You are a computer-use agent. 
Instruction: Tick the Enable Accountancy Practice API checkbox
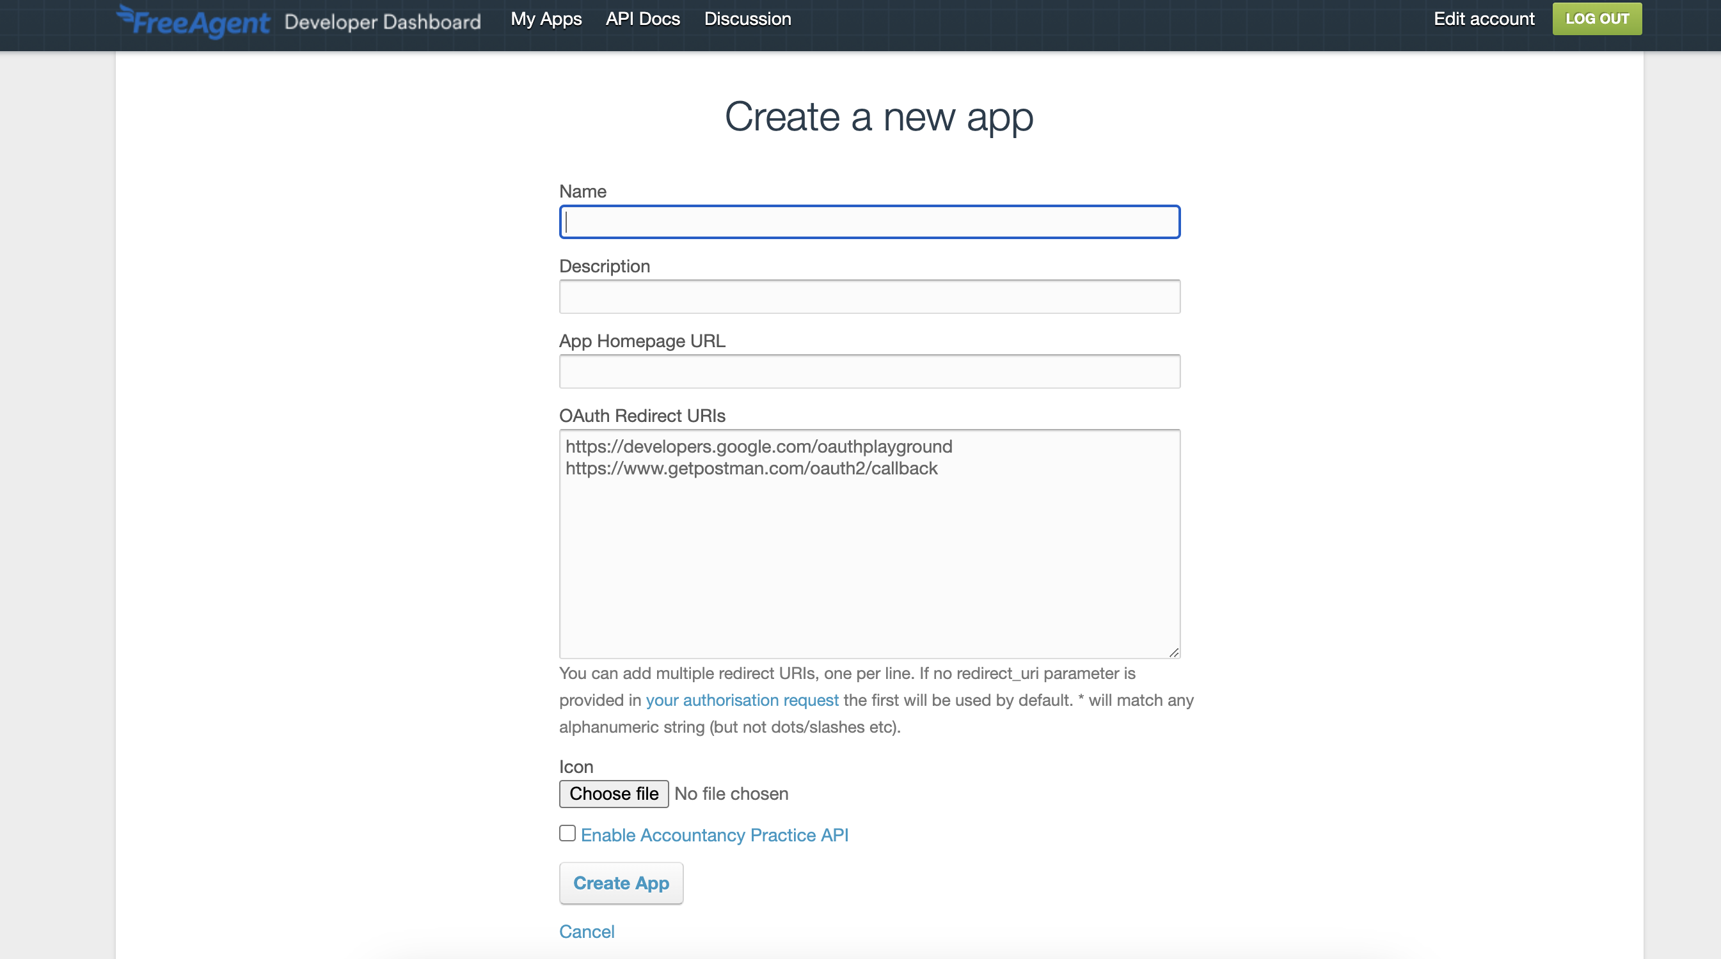click(567, 833)
